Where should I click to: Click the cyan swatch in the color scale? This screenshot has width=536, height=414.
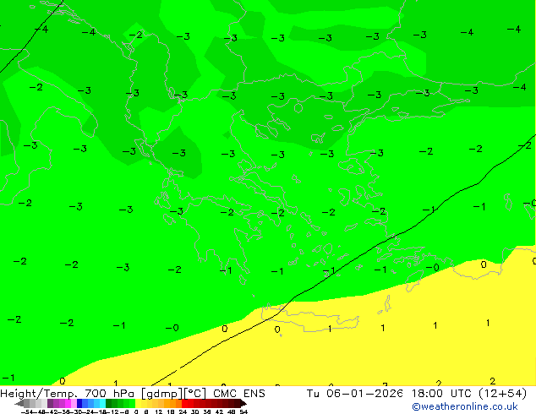[x=103, y=403]
